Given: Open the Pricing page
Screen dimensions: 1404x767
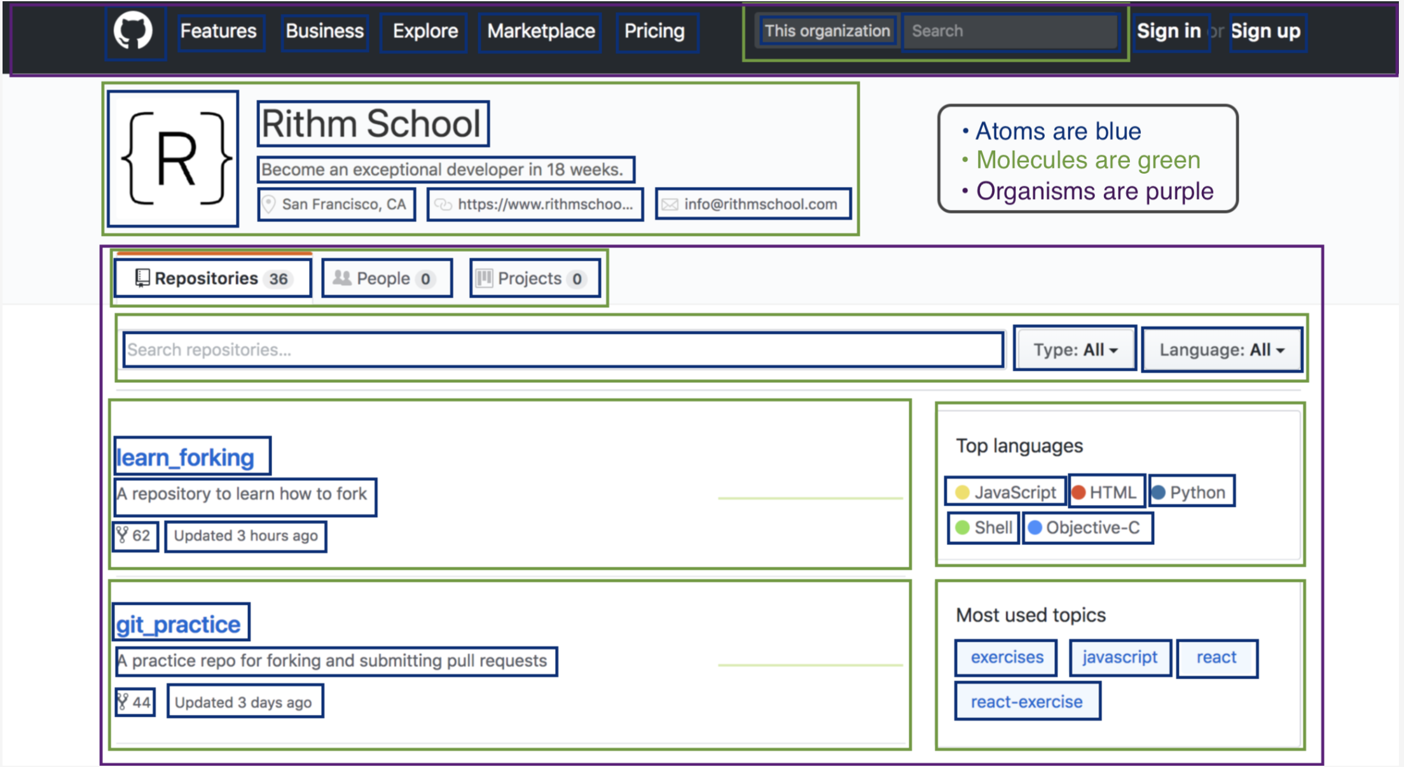Looking at the screenshot, I should pos(654,31).
